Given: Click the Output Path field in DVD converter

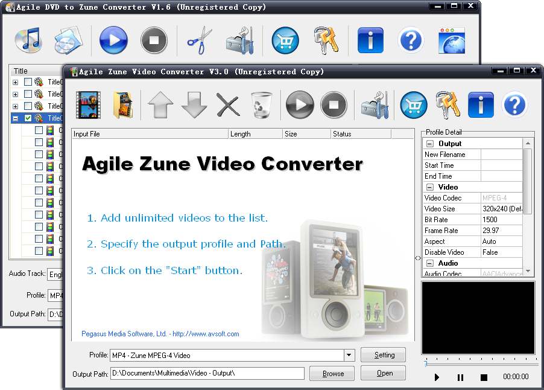Looking at the screenshot, I should pos(55,315).
